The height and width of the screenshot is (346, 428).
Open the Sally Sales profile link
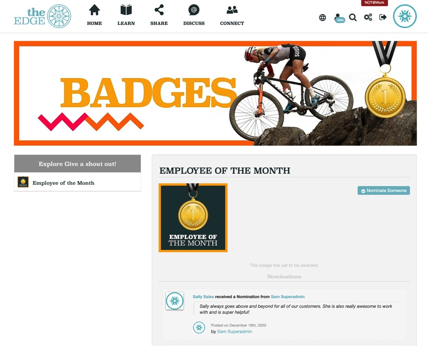(203, 297)
